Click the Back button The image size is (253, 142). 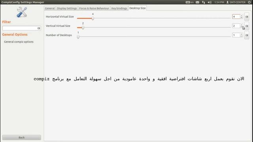(x=22, y=138)
